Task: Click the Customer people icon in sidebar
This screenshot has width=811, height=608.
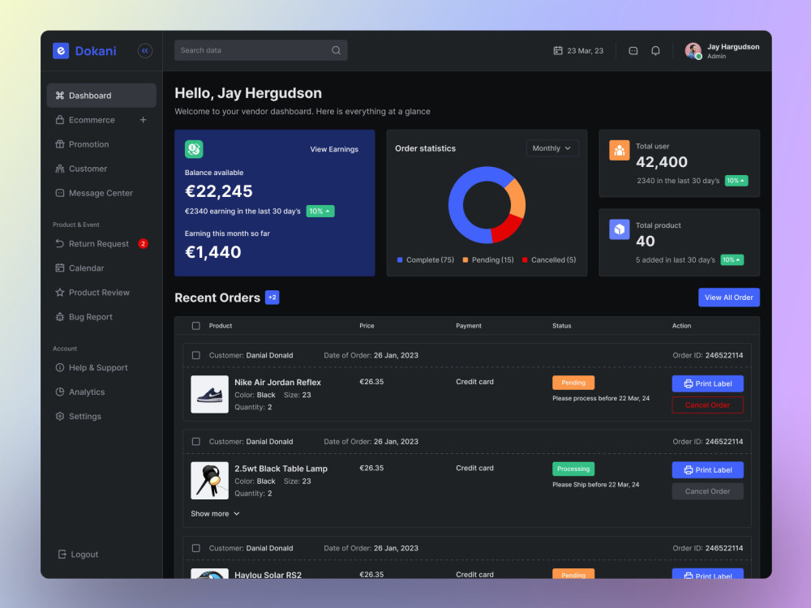Action: (x=60, y=169)
